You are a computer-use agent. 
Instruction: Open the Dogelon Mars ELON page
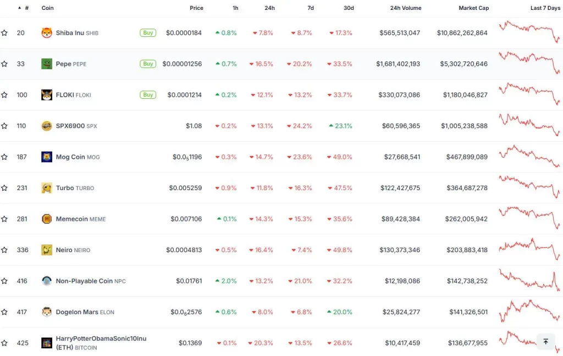[x=85, y=312]
